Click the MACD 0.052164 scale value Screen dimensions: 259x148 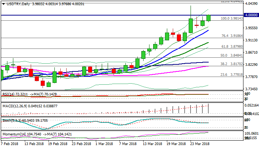[x=252, y=105]
